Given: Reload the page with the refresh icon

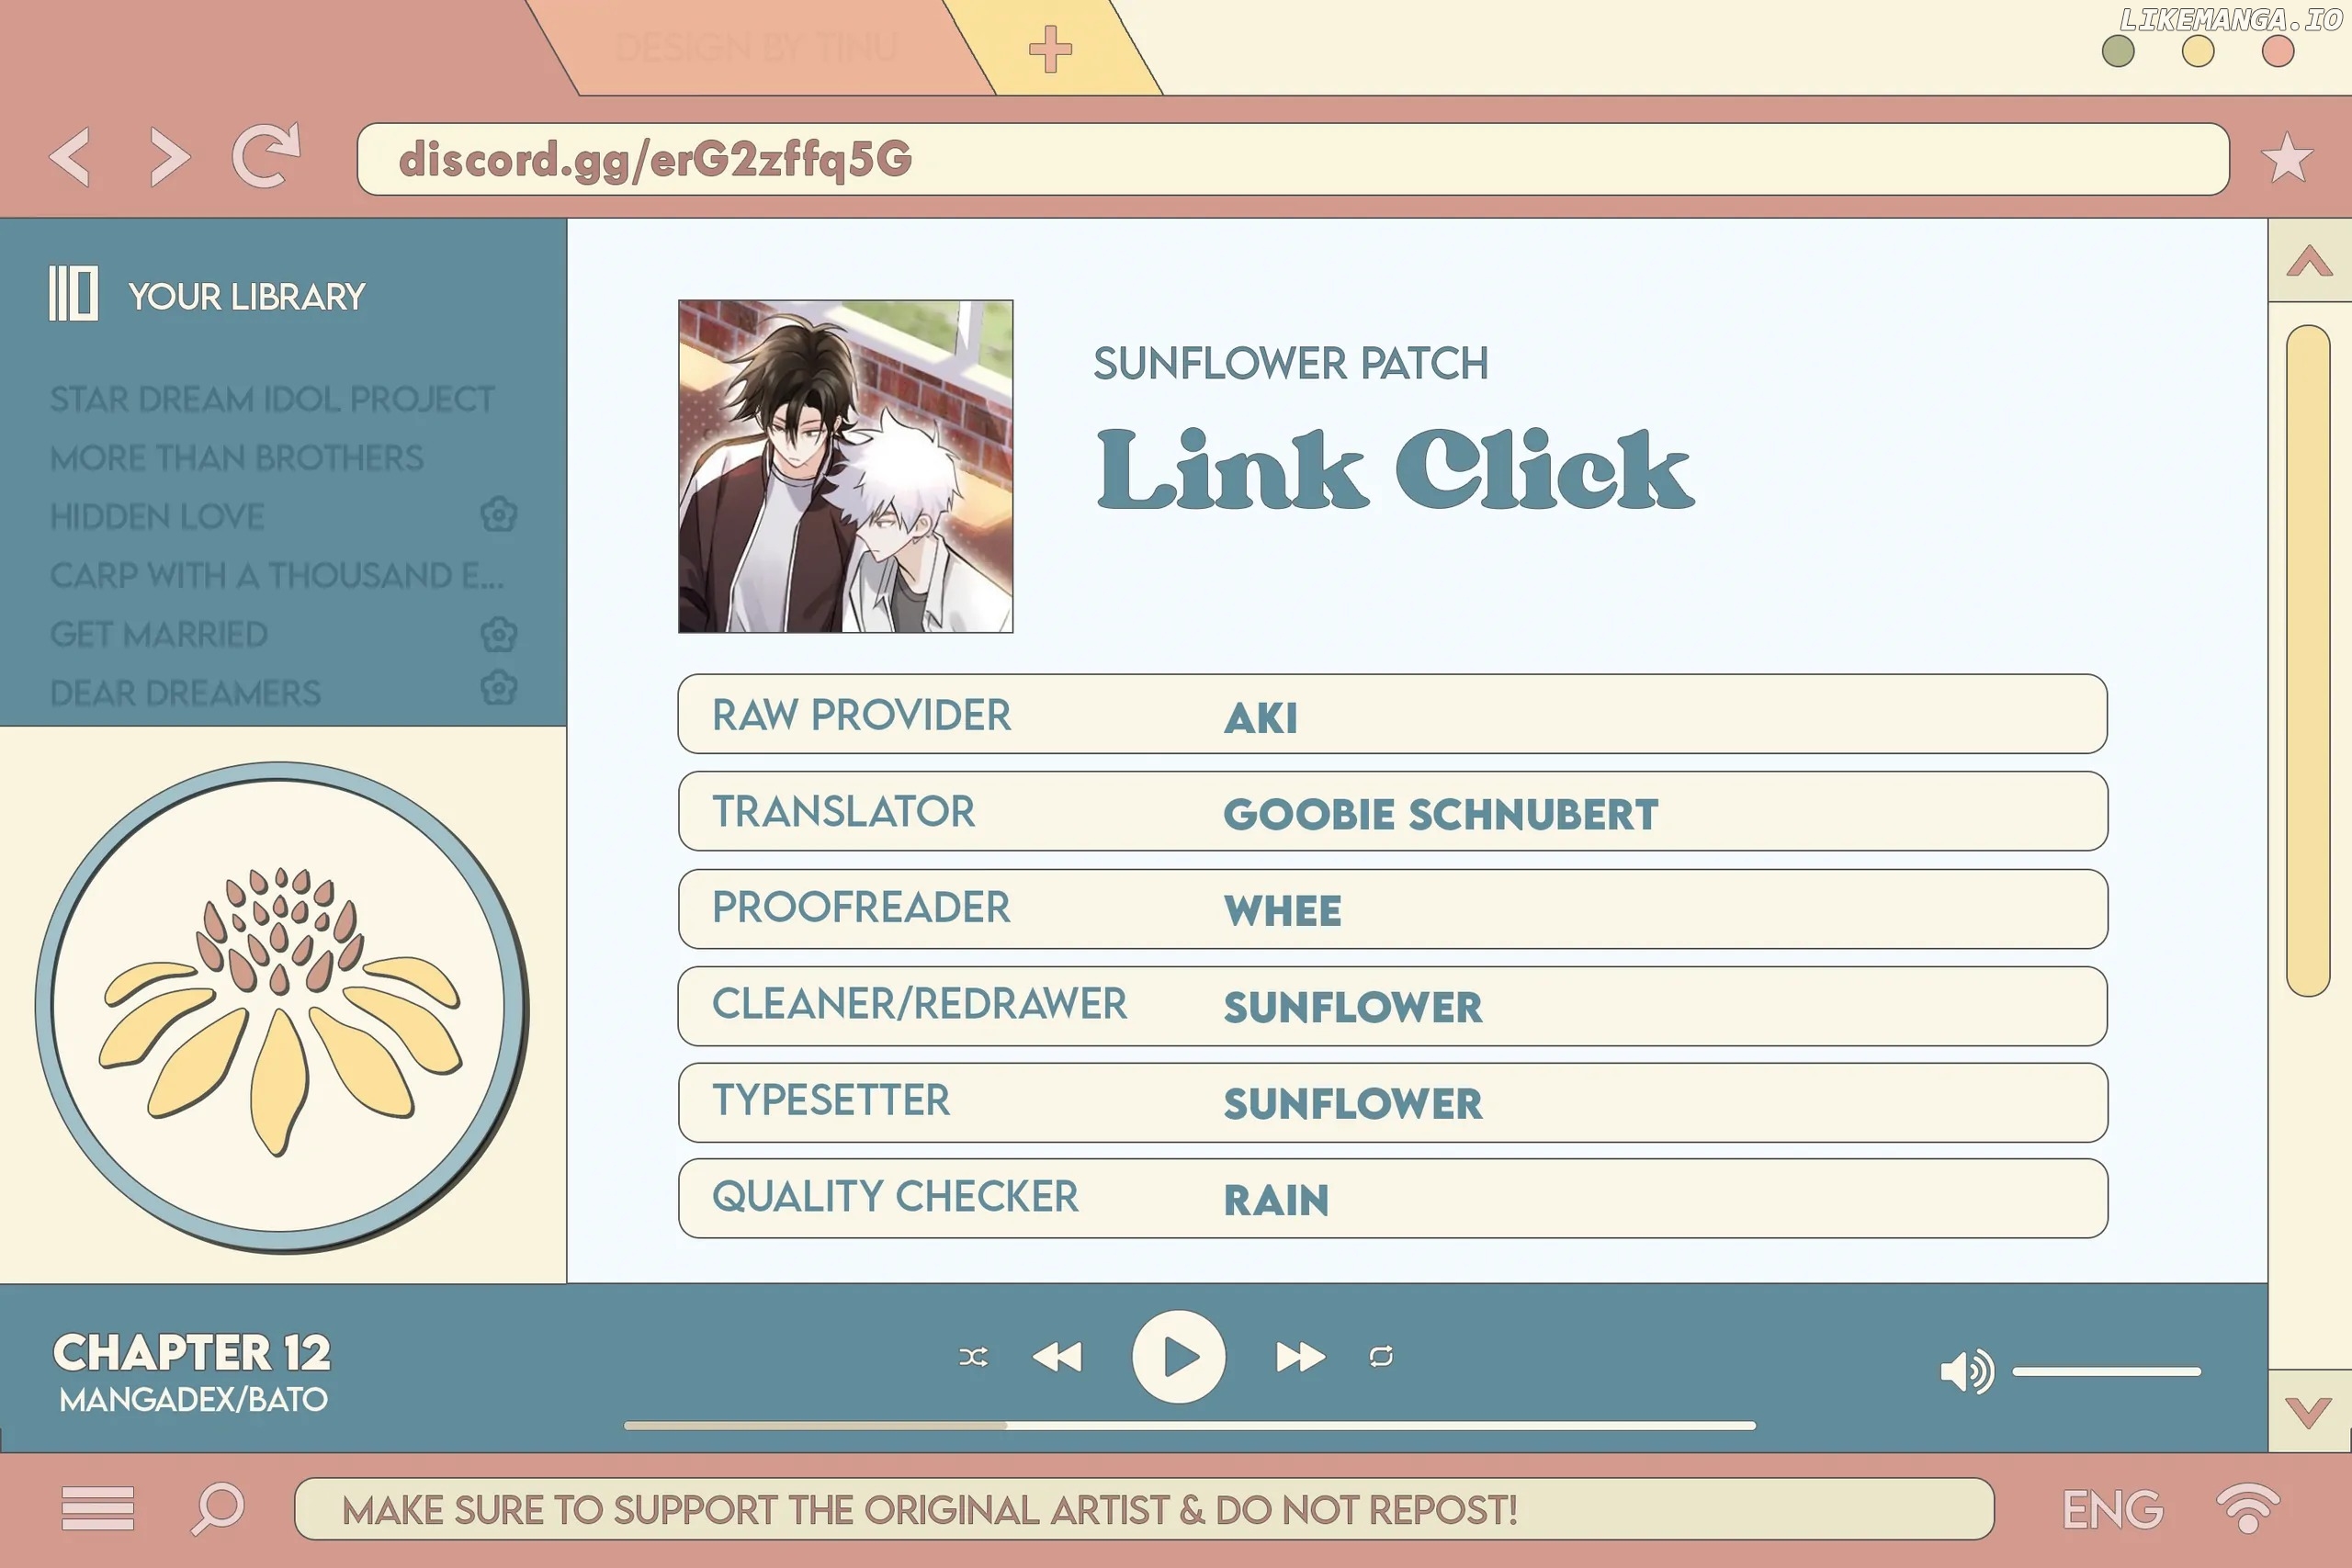Looking at the screenshot, I should coord(266,155).
